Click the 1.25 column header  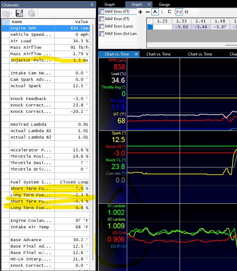click(x=162, y=21)
